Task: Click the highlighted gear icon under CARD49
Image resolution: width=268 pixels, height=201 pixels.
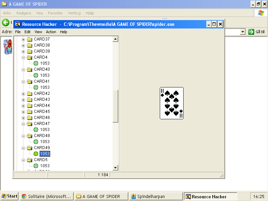Action: 36,154
